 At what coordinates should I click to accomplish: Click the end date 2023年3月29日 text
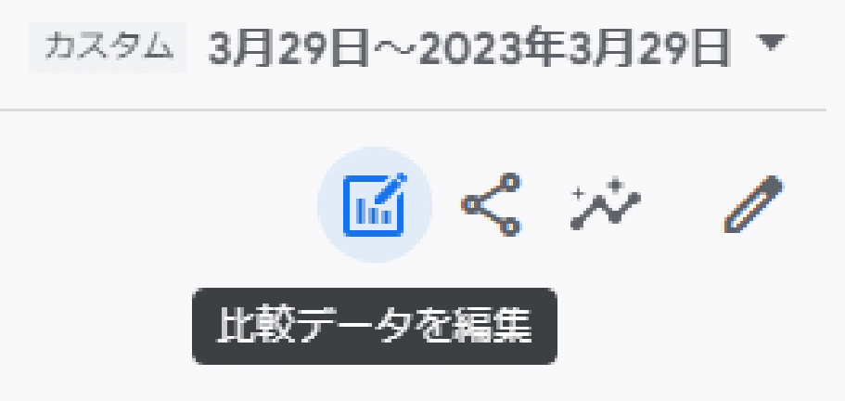tap(574, 47)
